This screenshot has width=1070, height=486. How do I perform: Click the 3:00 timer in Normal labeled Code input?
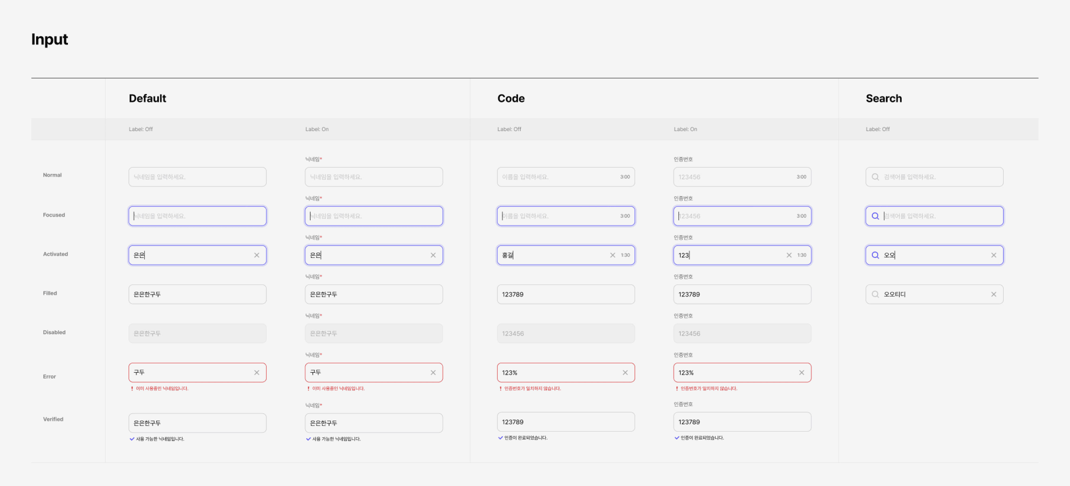pos(801,177)
